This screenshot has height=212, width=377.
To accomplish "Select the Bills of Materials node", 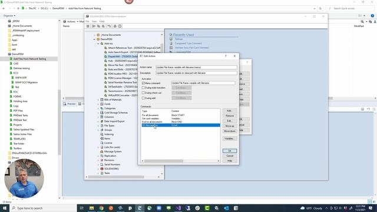I will pyautogui.click(x=113, y=100).
